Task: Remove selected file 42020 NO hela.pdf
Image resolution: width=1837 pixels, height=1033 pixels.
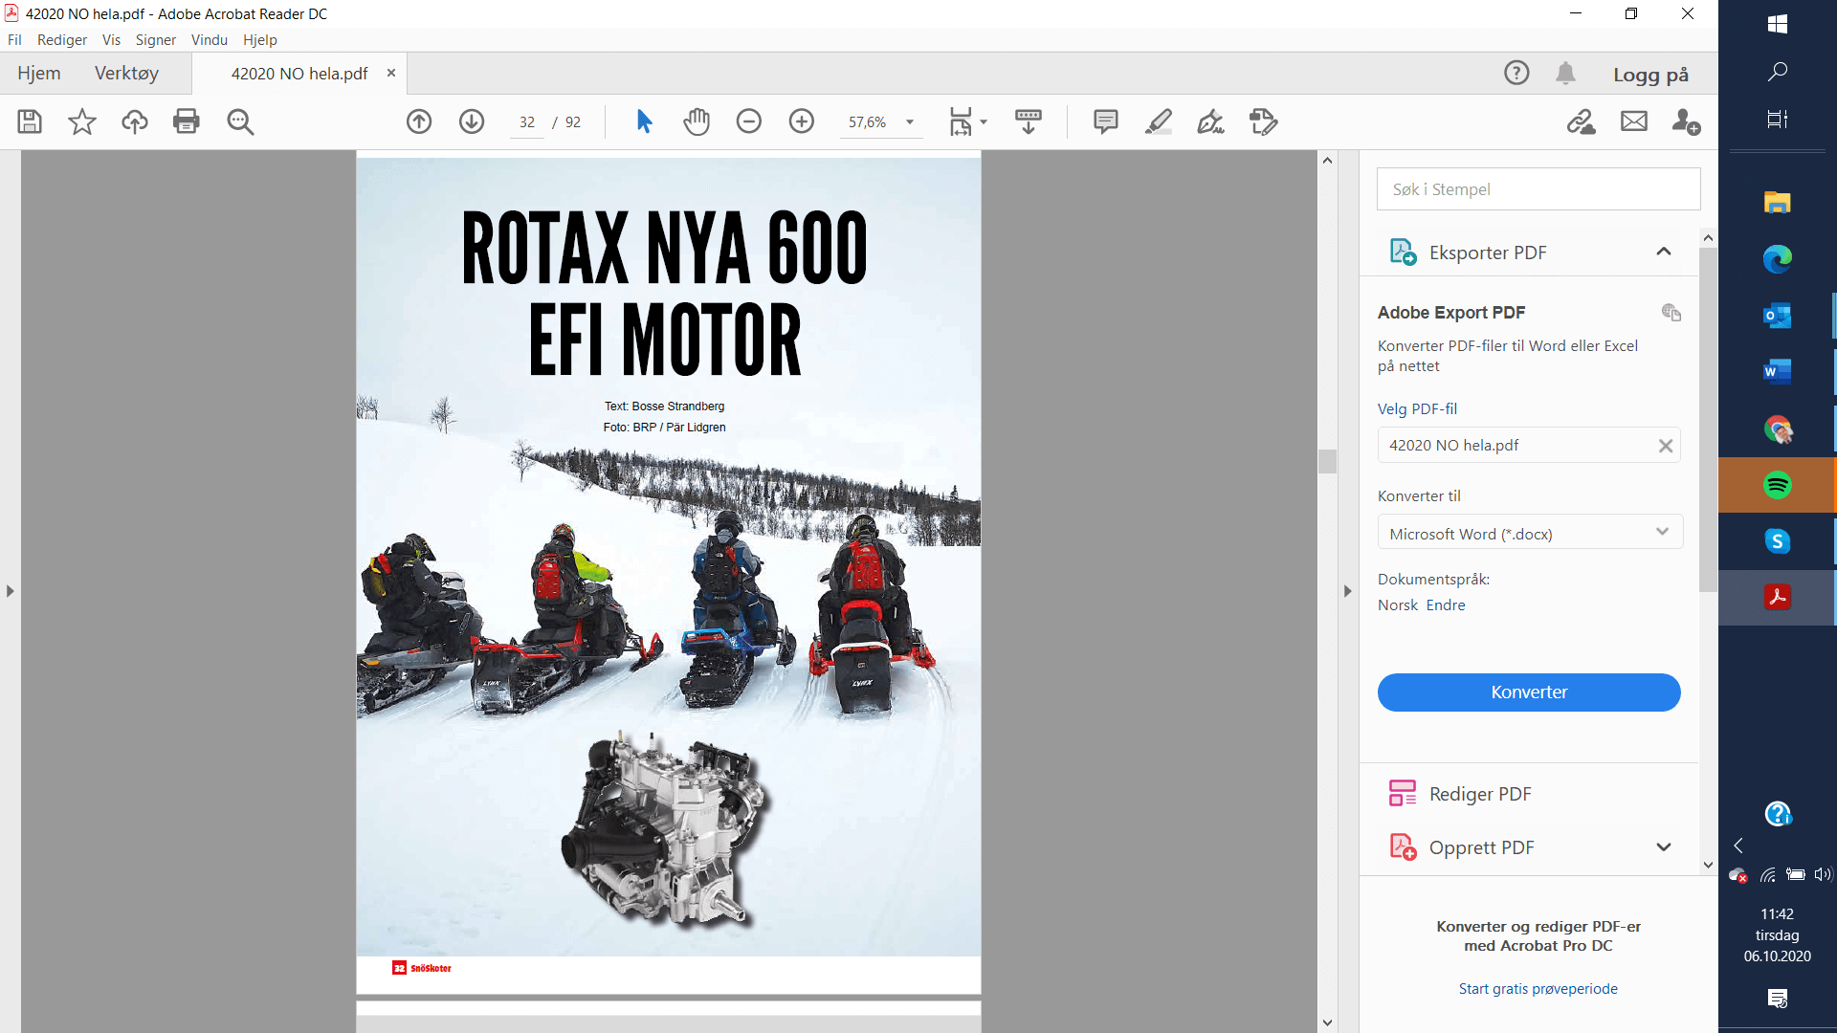Action: [1666, 446]
